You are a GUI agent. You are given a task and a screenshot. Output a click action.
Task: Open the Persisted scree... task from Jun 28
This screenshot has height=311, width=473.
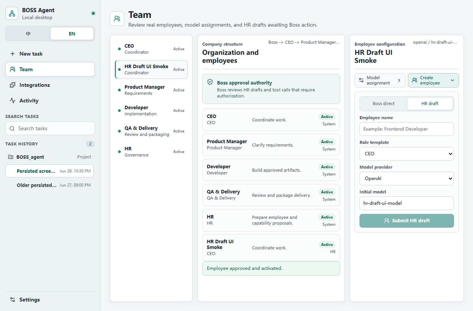(x=49, y=171)
